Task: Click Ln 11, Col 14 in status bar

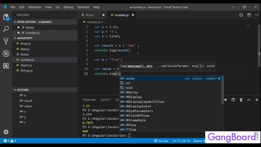Action: pos(181,140)
